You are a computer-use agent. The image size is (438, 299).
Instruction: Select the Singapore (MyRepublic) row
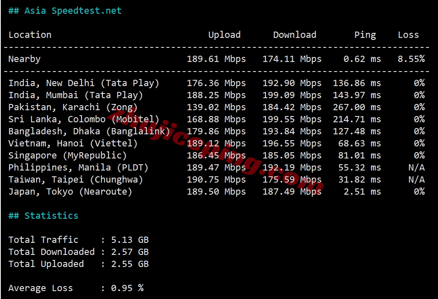(x=67, y=156)
